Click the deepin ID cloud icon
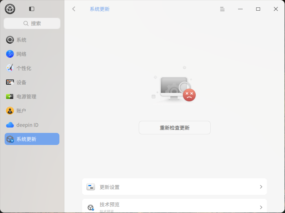 click(x=10, y=125)
